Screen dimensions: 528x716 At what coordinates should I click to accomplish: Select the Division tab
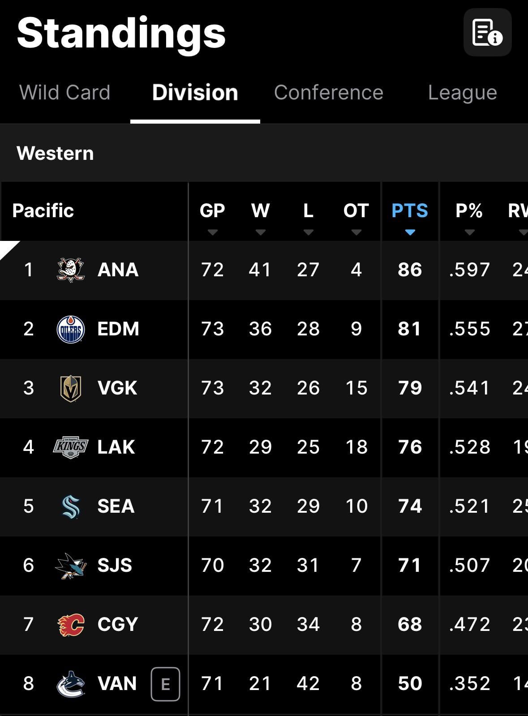[x=195, y=93]
